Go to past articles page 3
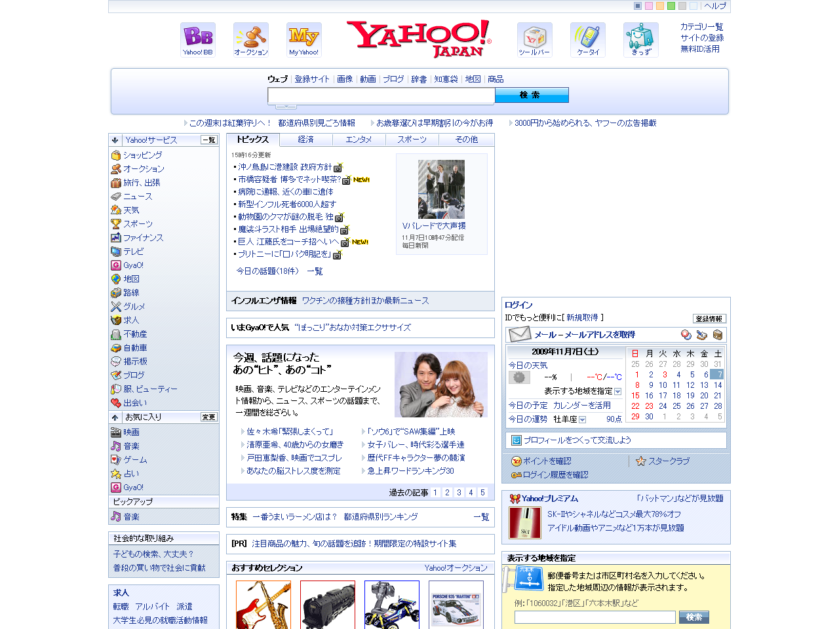 pyautogui.click(x=459, y=493)
